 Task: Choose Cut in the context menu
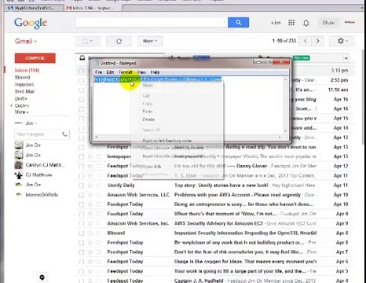[146, 96]
